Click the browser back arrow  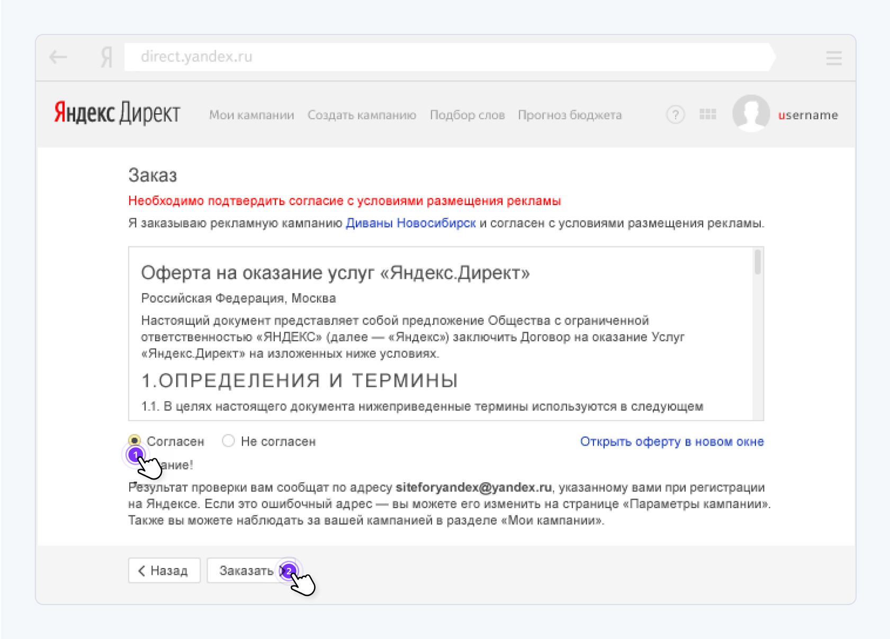click(58, 57)
